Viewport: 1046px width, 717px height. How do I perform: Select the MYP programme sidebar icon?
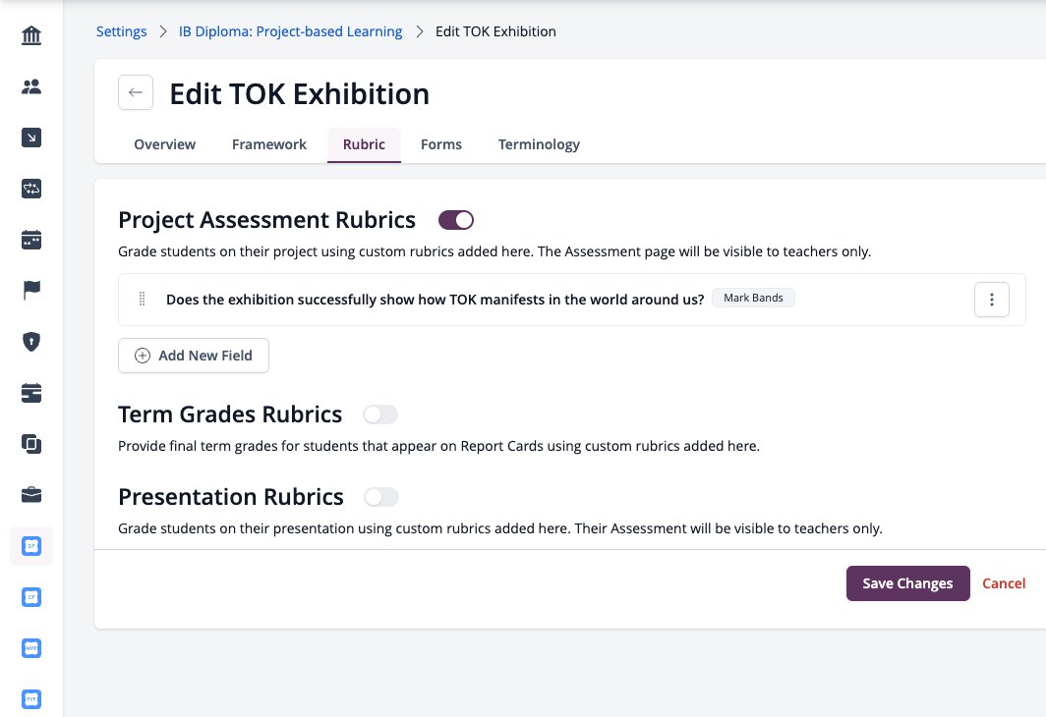(x=31, y=648)
